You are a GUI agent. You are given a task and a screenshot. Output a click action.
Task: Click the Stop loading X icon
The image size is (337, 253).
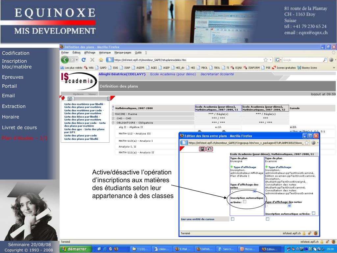tap(92, 60)
